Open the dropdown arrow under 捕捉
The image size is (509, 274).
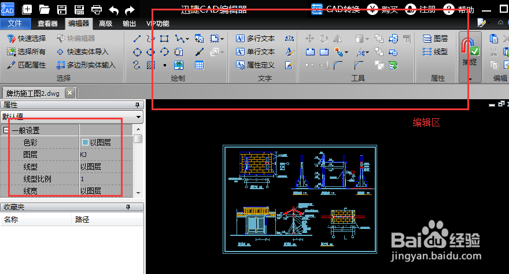470,78
